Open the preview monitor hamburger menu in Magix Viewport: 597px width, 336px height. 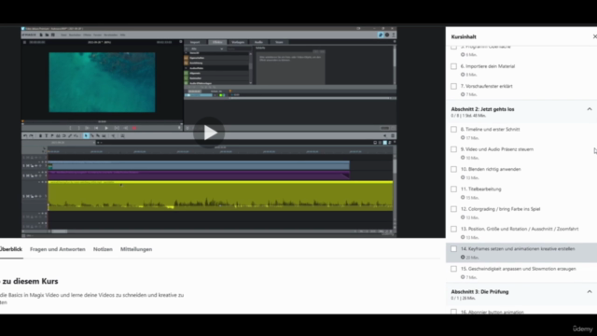(25, 42)
